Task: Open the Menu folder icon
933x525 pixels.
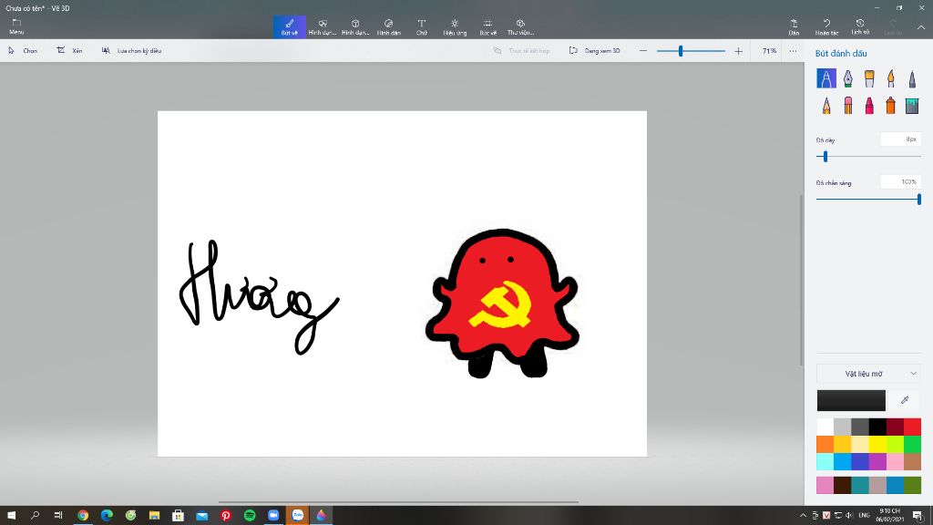Action: (16, 26)
